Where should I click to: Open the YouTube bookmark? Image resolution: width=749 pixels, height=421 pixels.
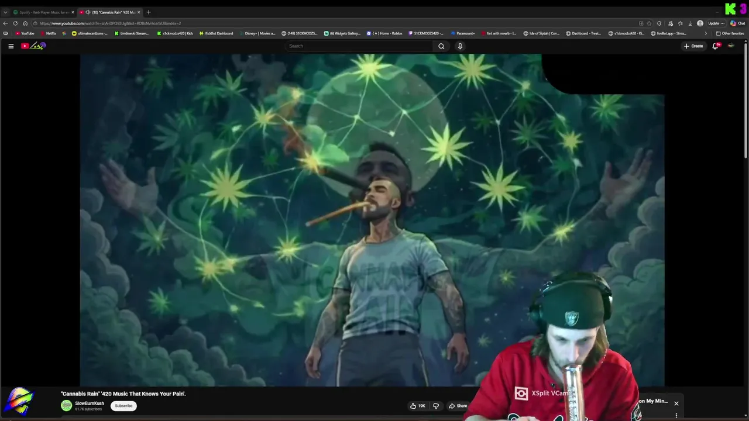click(x=25, y=33)
